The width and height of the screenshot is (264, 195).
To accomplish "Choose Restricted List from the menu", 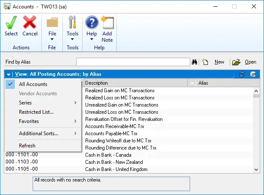I will (36, 112).
